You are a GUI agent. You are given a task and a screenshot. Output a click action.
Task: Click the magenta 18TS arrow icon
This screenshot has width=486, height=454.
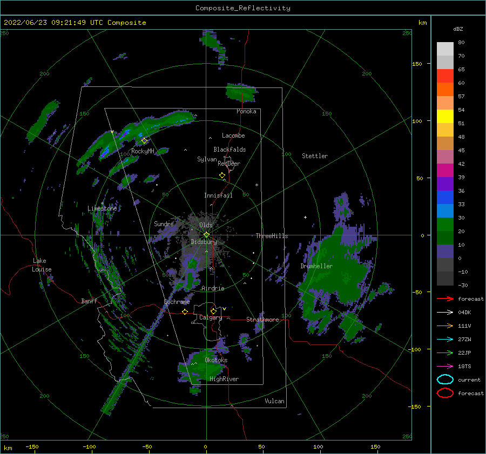coord(445,367)
